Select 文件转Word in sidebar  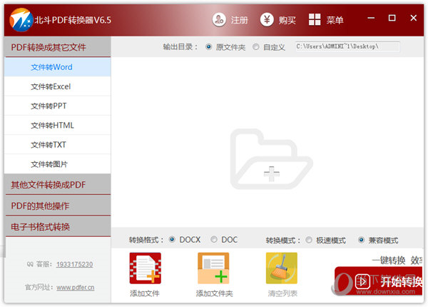pos(58,67)
